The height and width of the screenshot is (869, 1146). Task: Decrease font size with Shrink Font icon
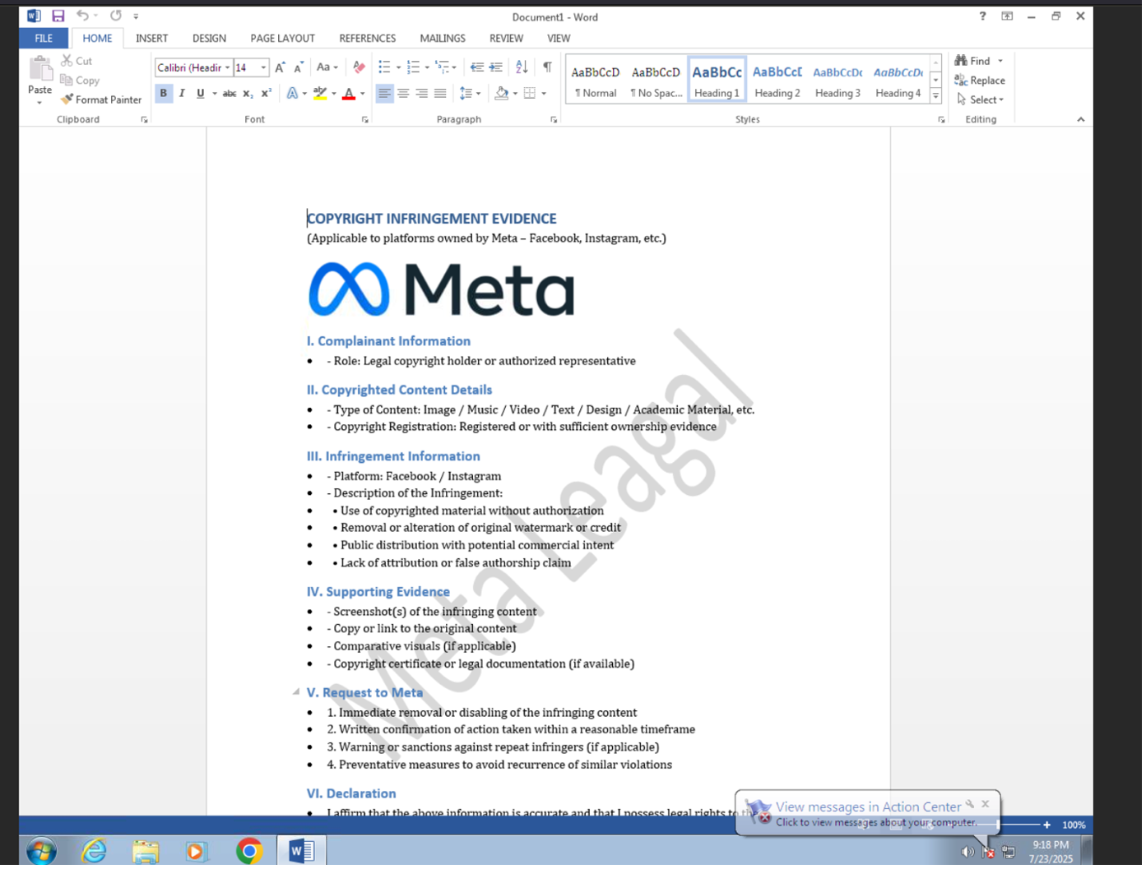pos(299,67)
